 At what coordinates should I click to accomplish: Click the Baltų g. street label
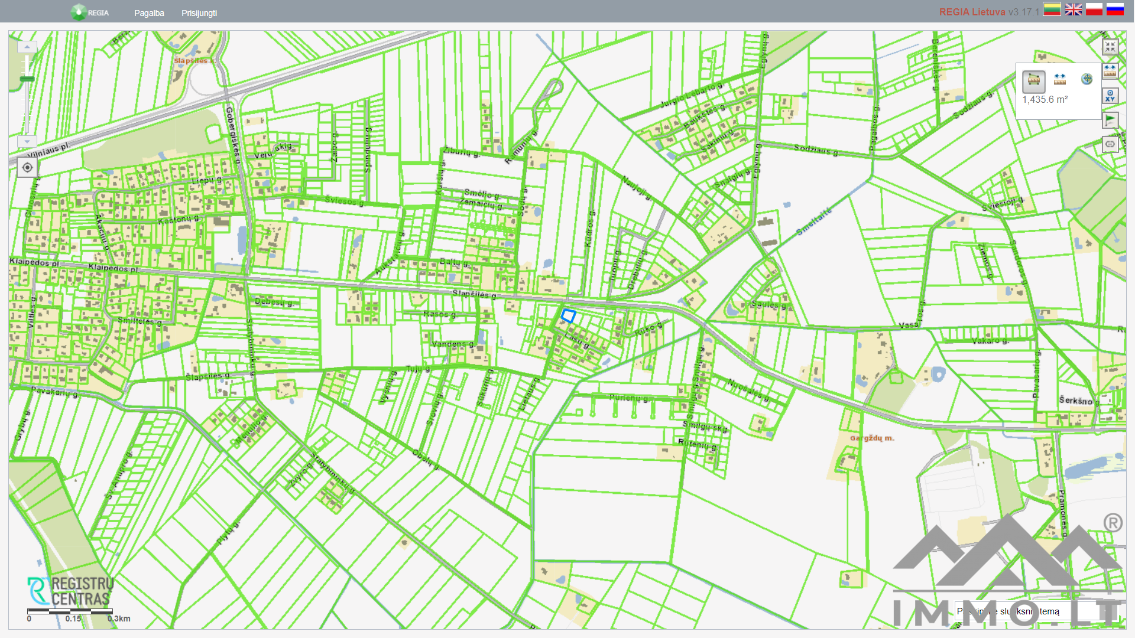455,262
